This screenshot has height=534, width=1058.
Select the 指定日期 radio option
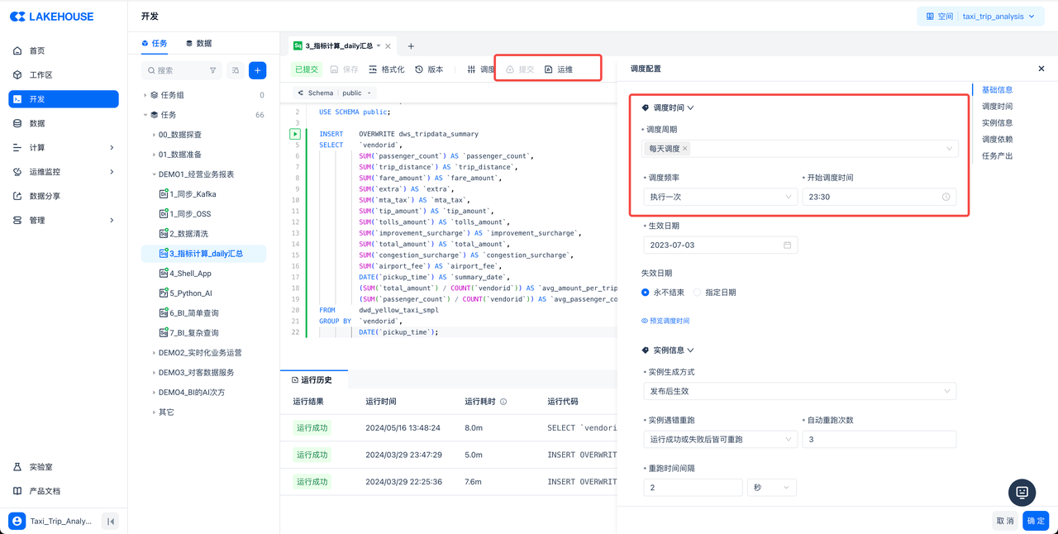pos(698,293)
